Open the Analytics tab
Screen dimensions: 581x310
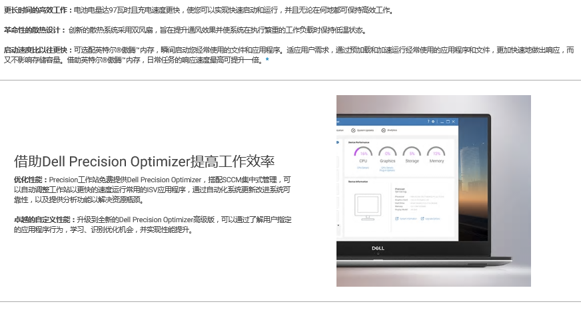[x=389, y=130]
